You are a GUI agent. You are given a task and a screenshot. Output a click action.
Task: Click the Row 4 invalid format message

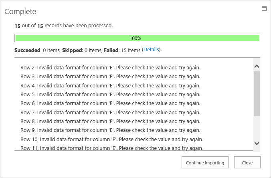[x=110, y=85]
